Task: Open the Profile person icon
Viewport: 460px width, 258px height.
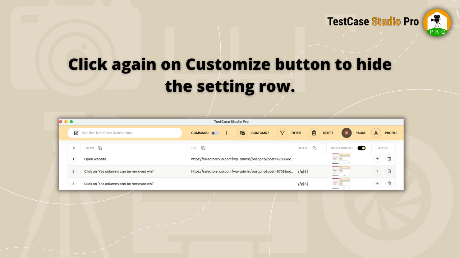Action: 376,133
